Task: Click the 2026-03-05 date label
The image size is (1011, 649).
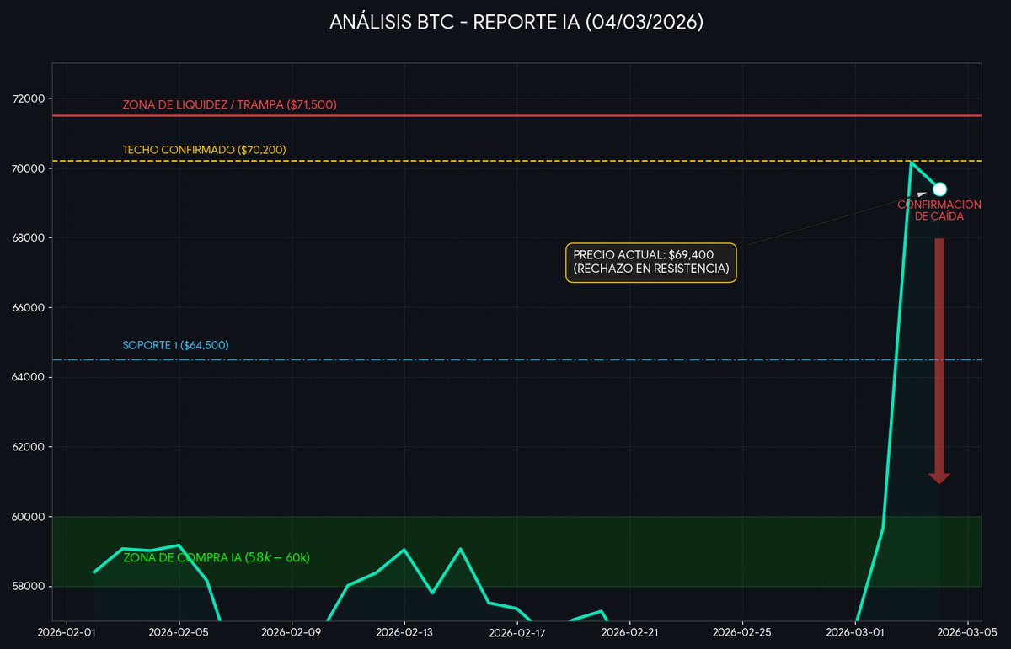Action: pos(968,633)
